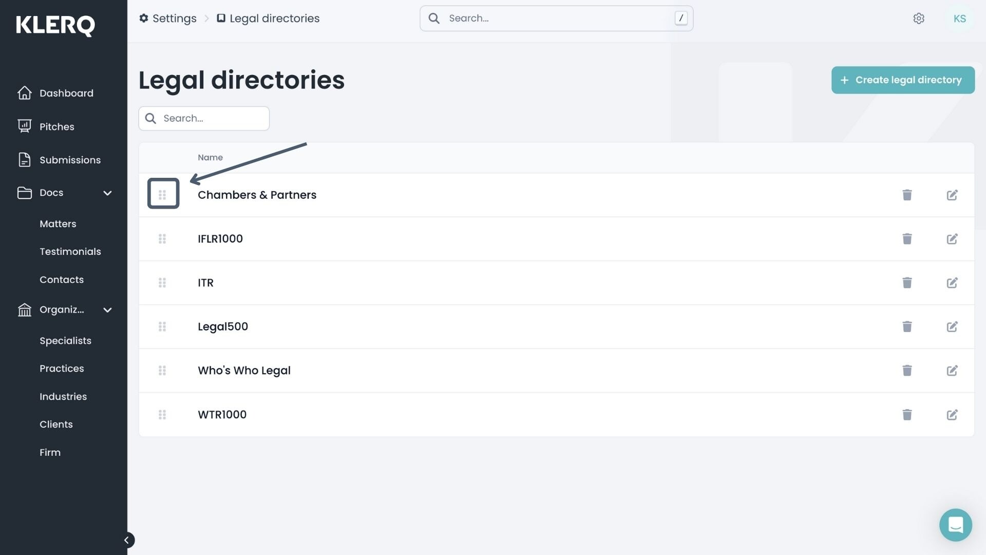Click the Name column header
Viewport: 986px width, 555px height.
point(210,158)
